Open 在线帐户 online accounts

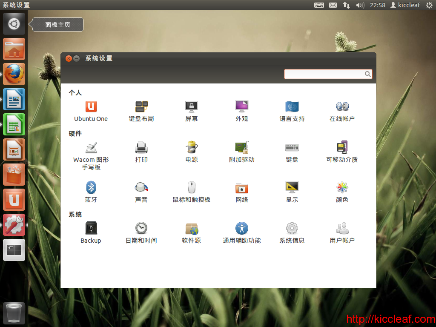point(342,111)
